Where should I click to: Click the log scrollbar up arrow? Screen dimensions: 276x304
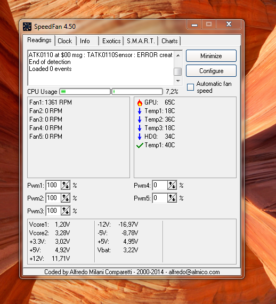tap(178, 55)
